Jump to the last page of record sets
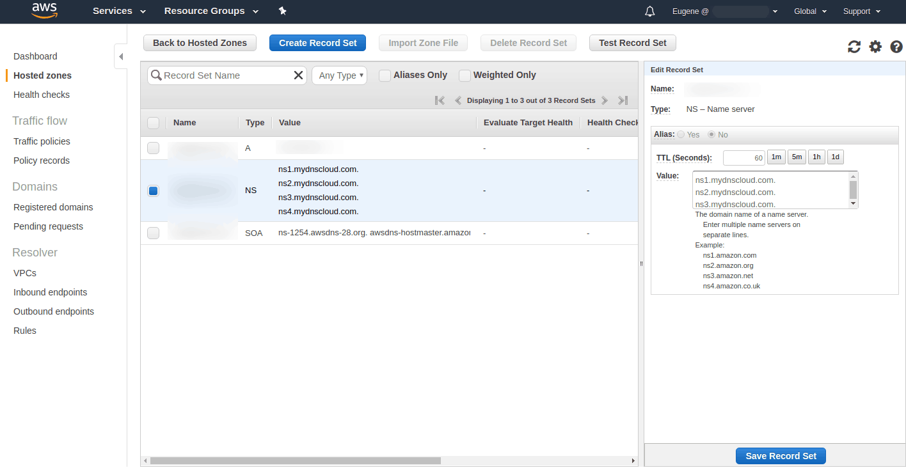Image resolution: width=906 pixels, height=470 pixels. (x=622, y=100)
